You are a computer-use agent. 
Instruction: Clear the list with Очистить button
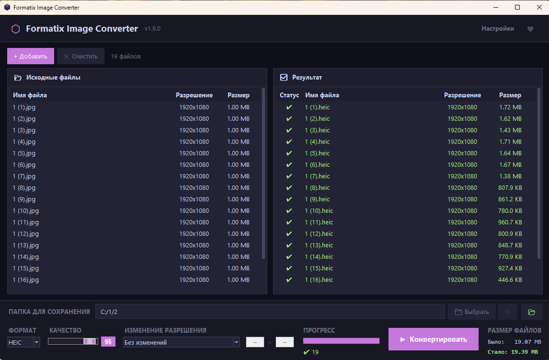tap(81, 56)
